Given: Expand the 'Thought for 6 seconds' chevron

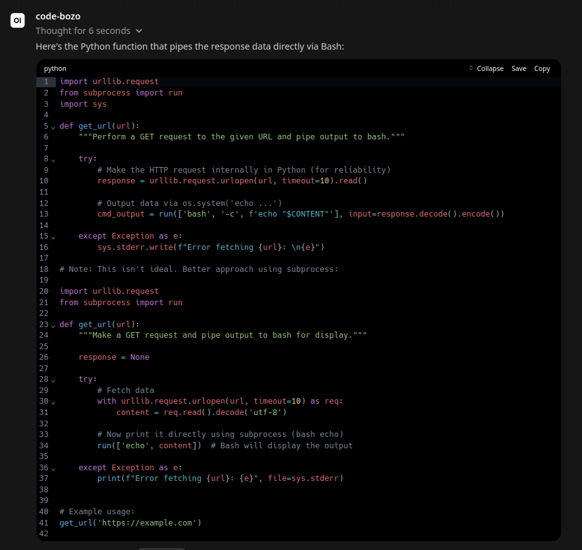Looking at the screenshot, I should [139, 31].
